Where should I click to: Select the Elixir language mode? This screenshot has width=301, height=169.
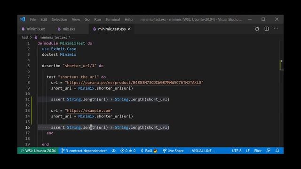[x=258, y=151]
